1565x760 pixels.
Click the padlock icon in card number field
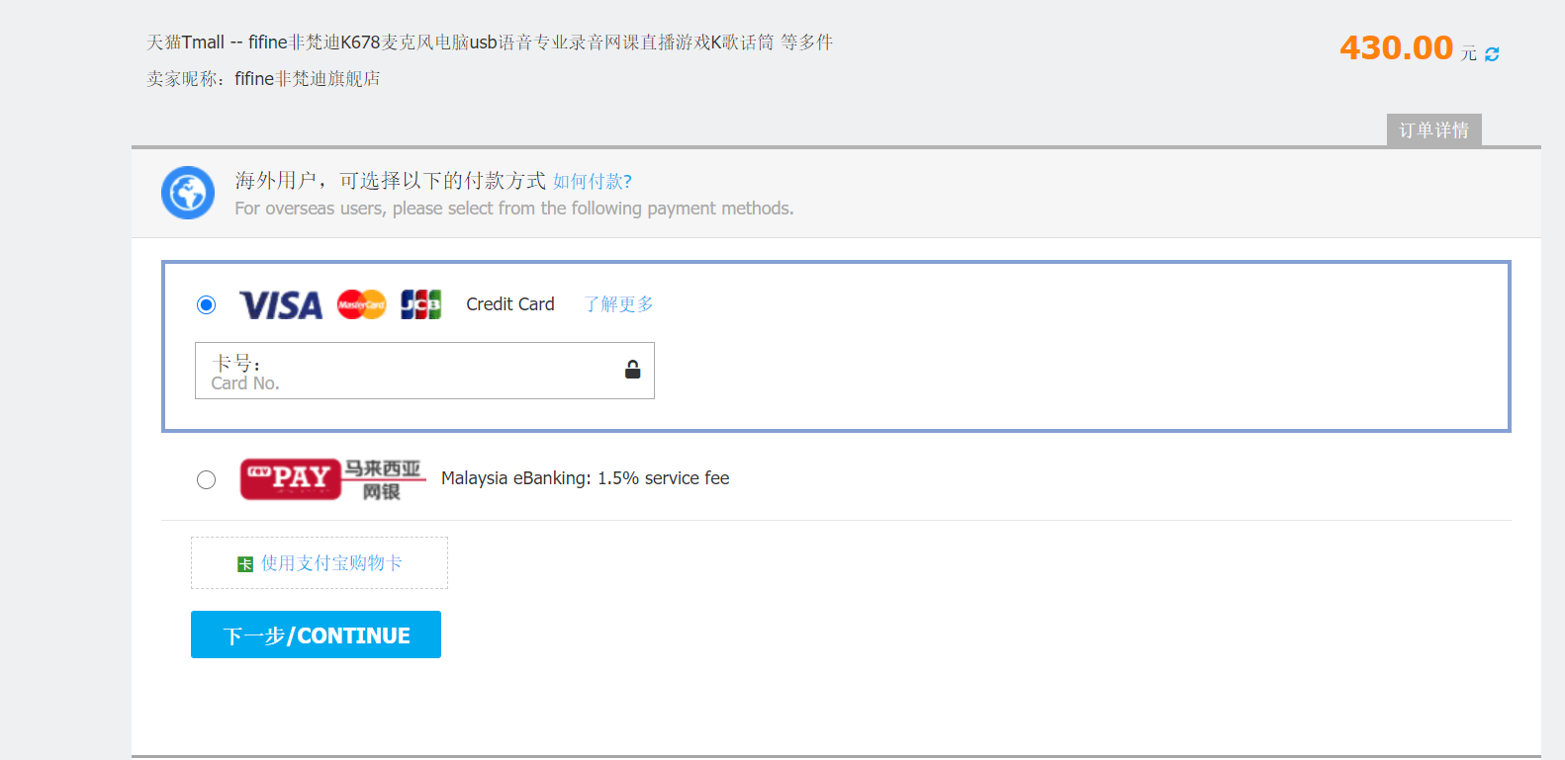click(632, 370)
